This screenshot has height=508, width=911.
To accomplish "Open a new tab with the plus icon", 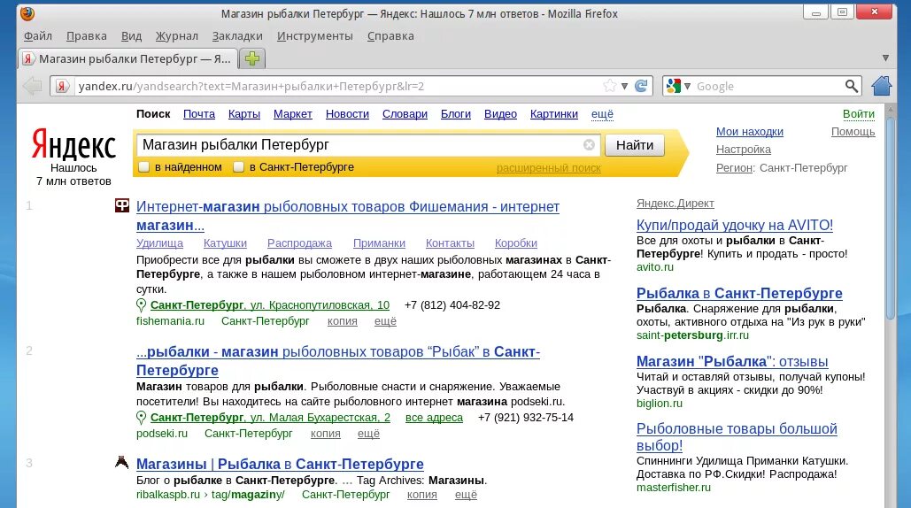I will 252,58.
